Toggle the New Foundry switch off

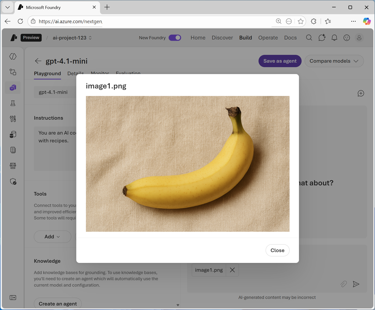pos(175,37)
